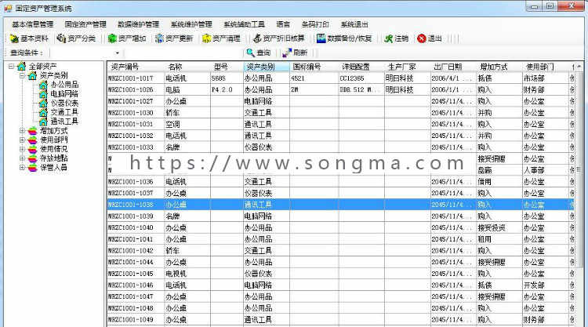Viewport: 588px width, 327px height.
Task: Sort by the 资产编号 column header
Action: (136, 67)
